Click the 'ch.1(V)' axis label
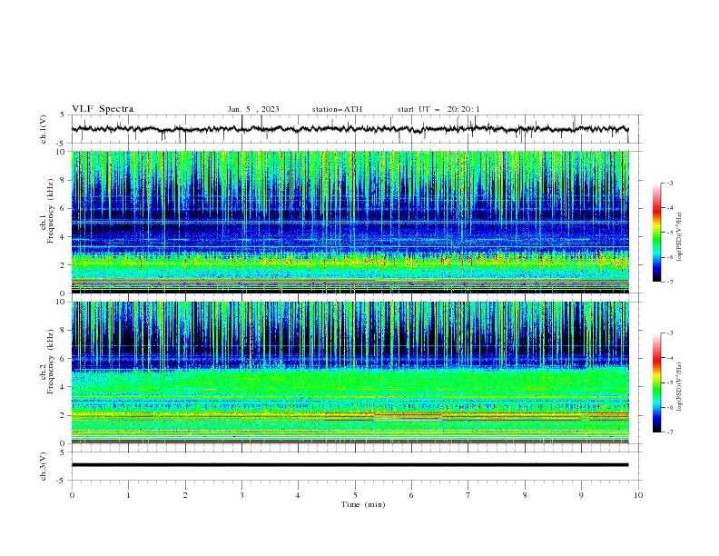 44,129
